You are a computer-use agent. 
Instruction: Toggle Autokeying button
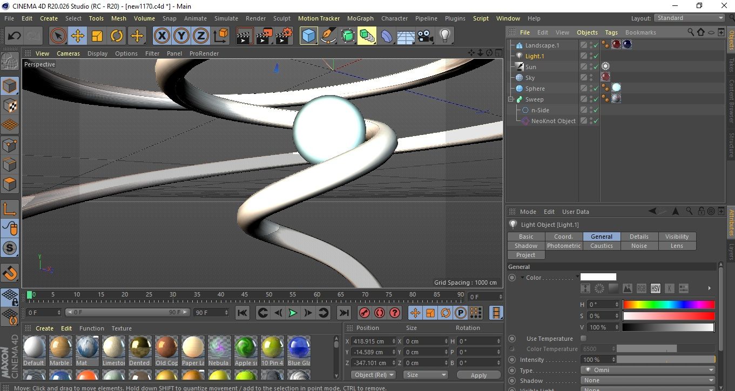[x=380, y=313]
